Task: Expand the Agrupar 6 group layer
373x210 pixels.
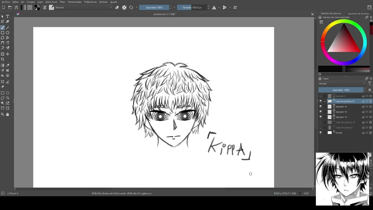Action: 334,97
